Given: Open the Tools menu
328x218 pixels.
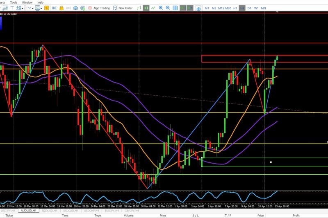Looking at the screenshot, I should (14, 2).
